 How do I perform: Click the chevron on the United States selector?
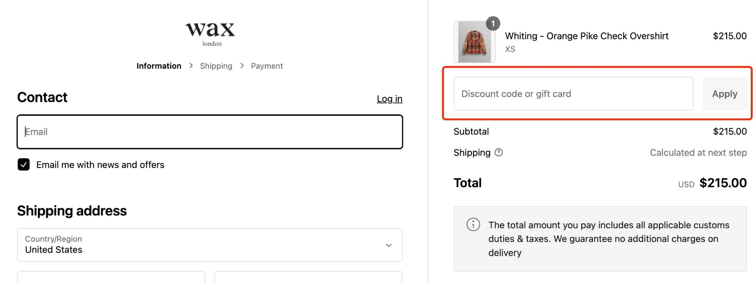(388, 245)
